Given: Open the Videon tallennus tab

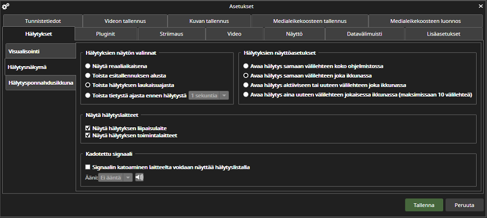Looking at the screenshot, I should [x=125, y=21].
